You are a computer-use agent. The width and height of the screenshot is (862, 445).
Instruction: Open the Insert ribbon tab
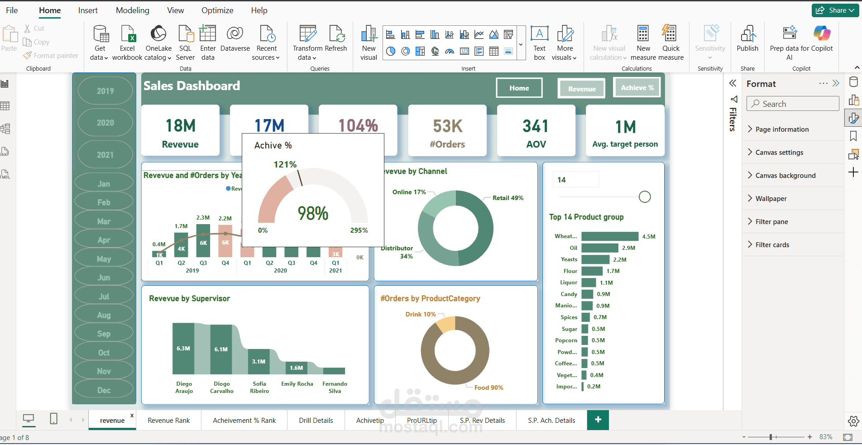tap(88, 10)
